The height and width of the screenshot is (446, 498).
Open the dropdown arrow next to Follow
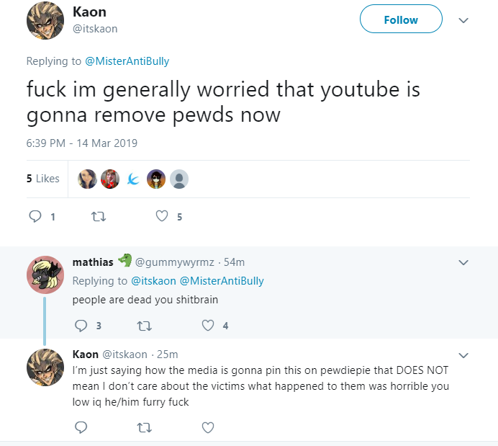(463, 20)
